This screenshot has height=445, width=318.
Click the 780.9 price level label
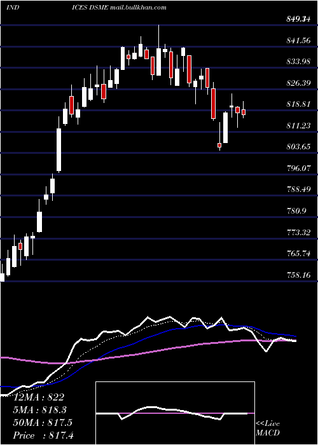click(x=296, y=211)
